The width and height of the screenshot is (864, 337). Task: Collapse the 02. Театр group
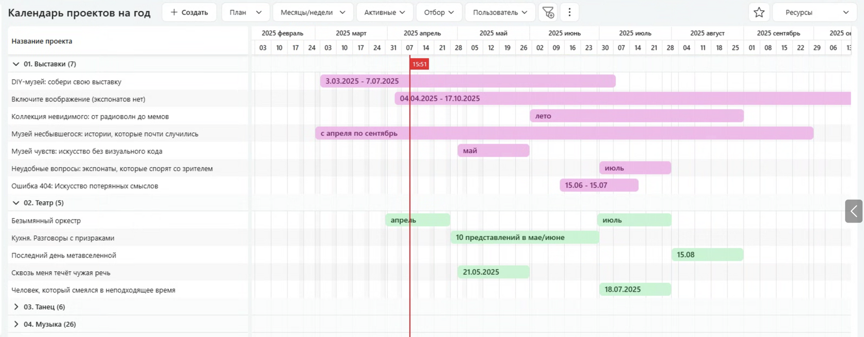click(x=16, y=203)
